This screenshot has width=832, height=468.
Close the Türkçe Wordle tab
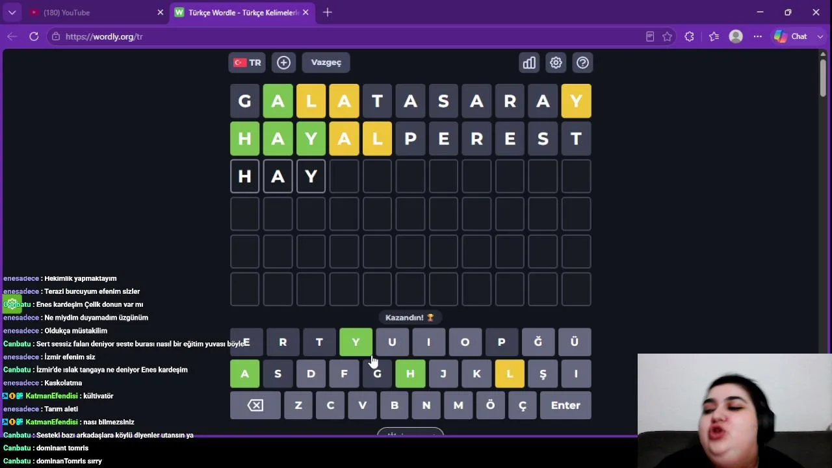tap(305, 12)
